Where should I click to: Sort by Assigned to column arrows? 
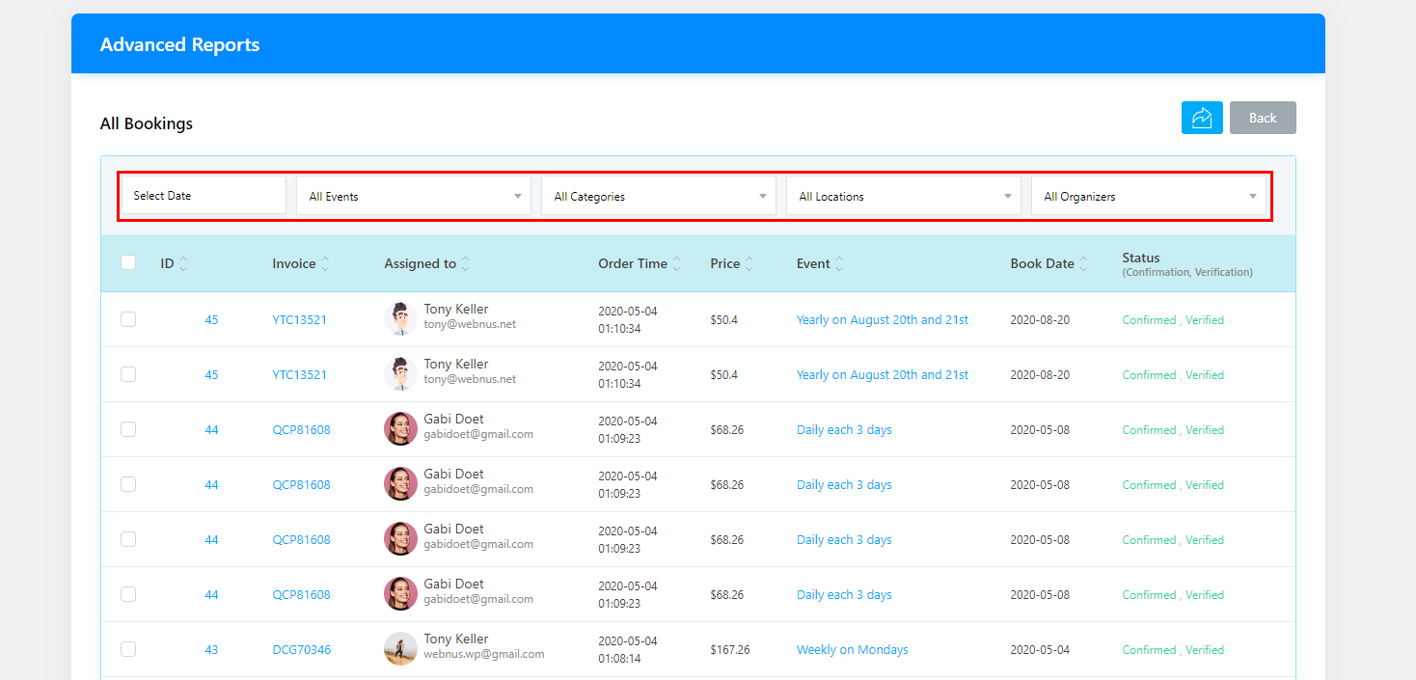tap(466, 263)
